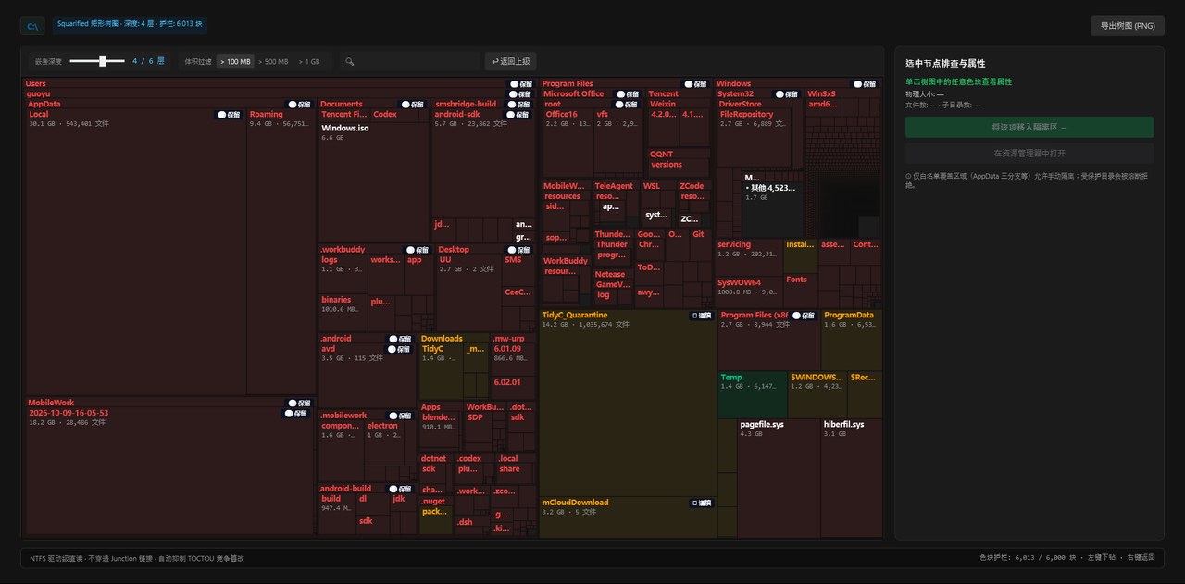1185x584 pixels.
Task: Toggle the 保留 switch on the guoyu row
Action: click(521, 94)
